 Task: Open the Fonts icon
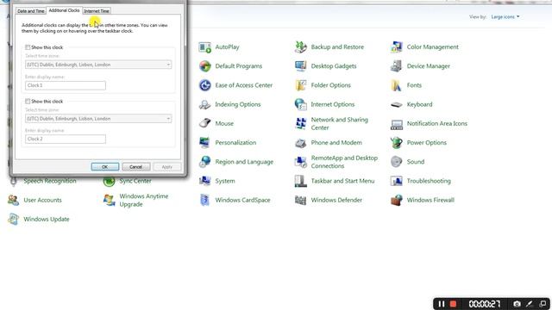[x=397, y=85]
